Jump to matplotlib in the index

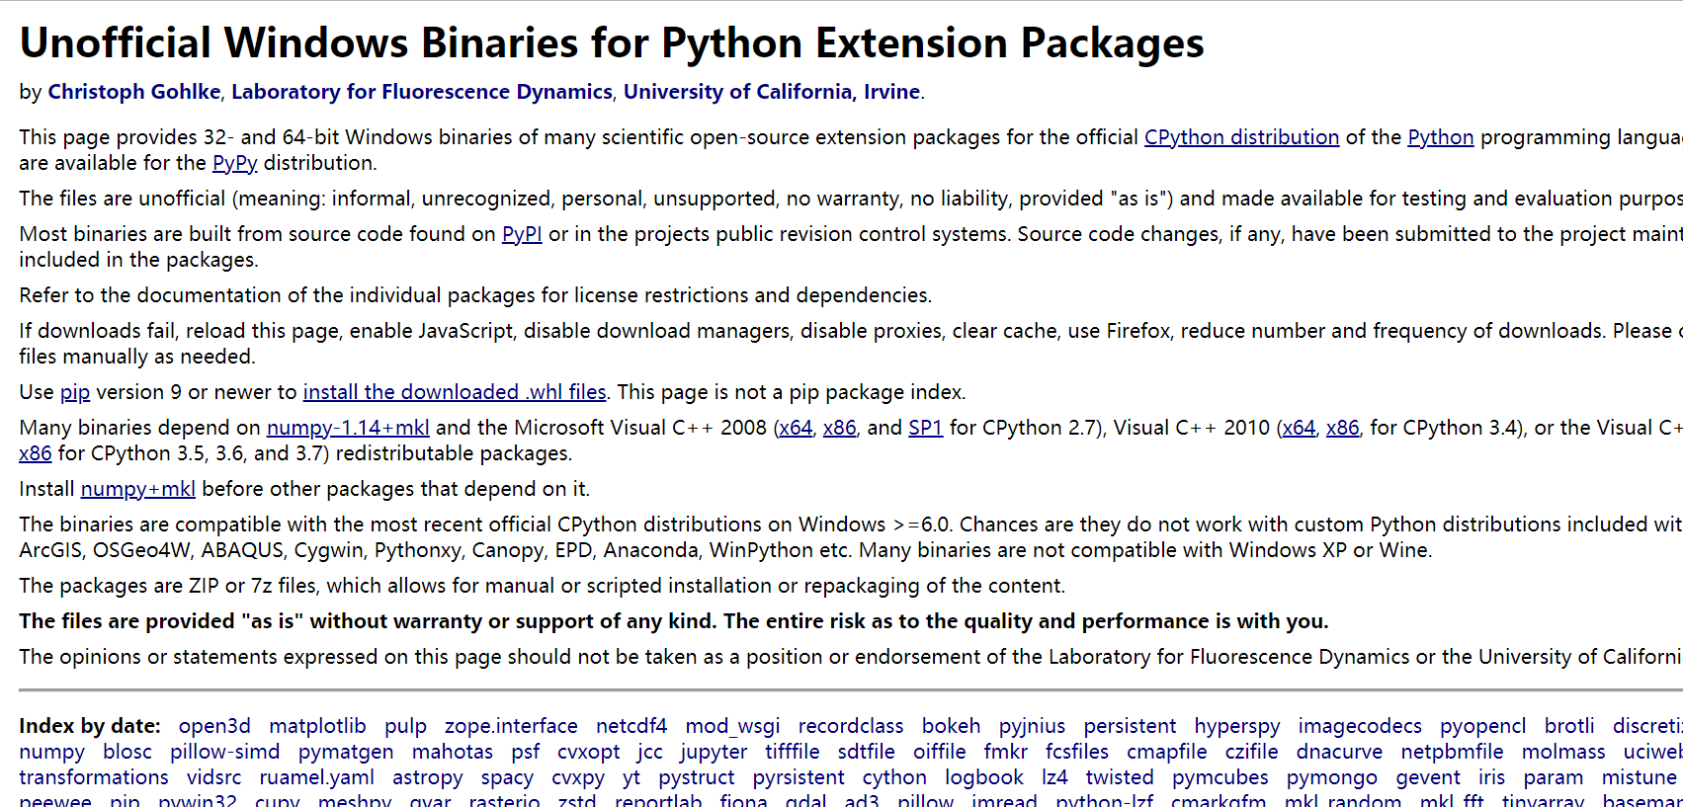[317, 726]
